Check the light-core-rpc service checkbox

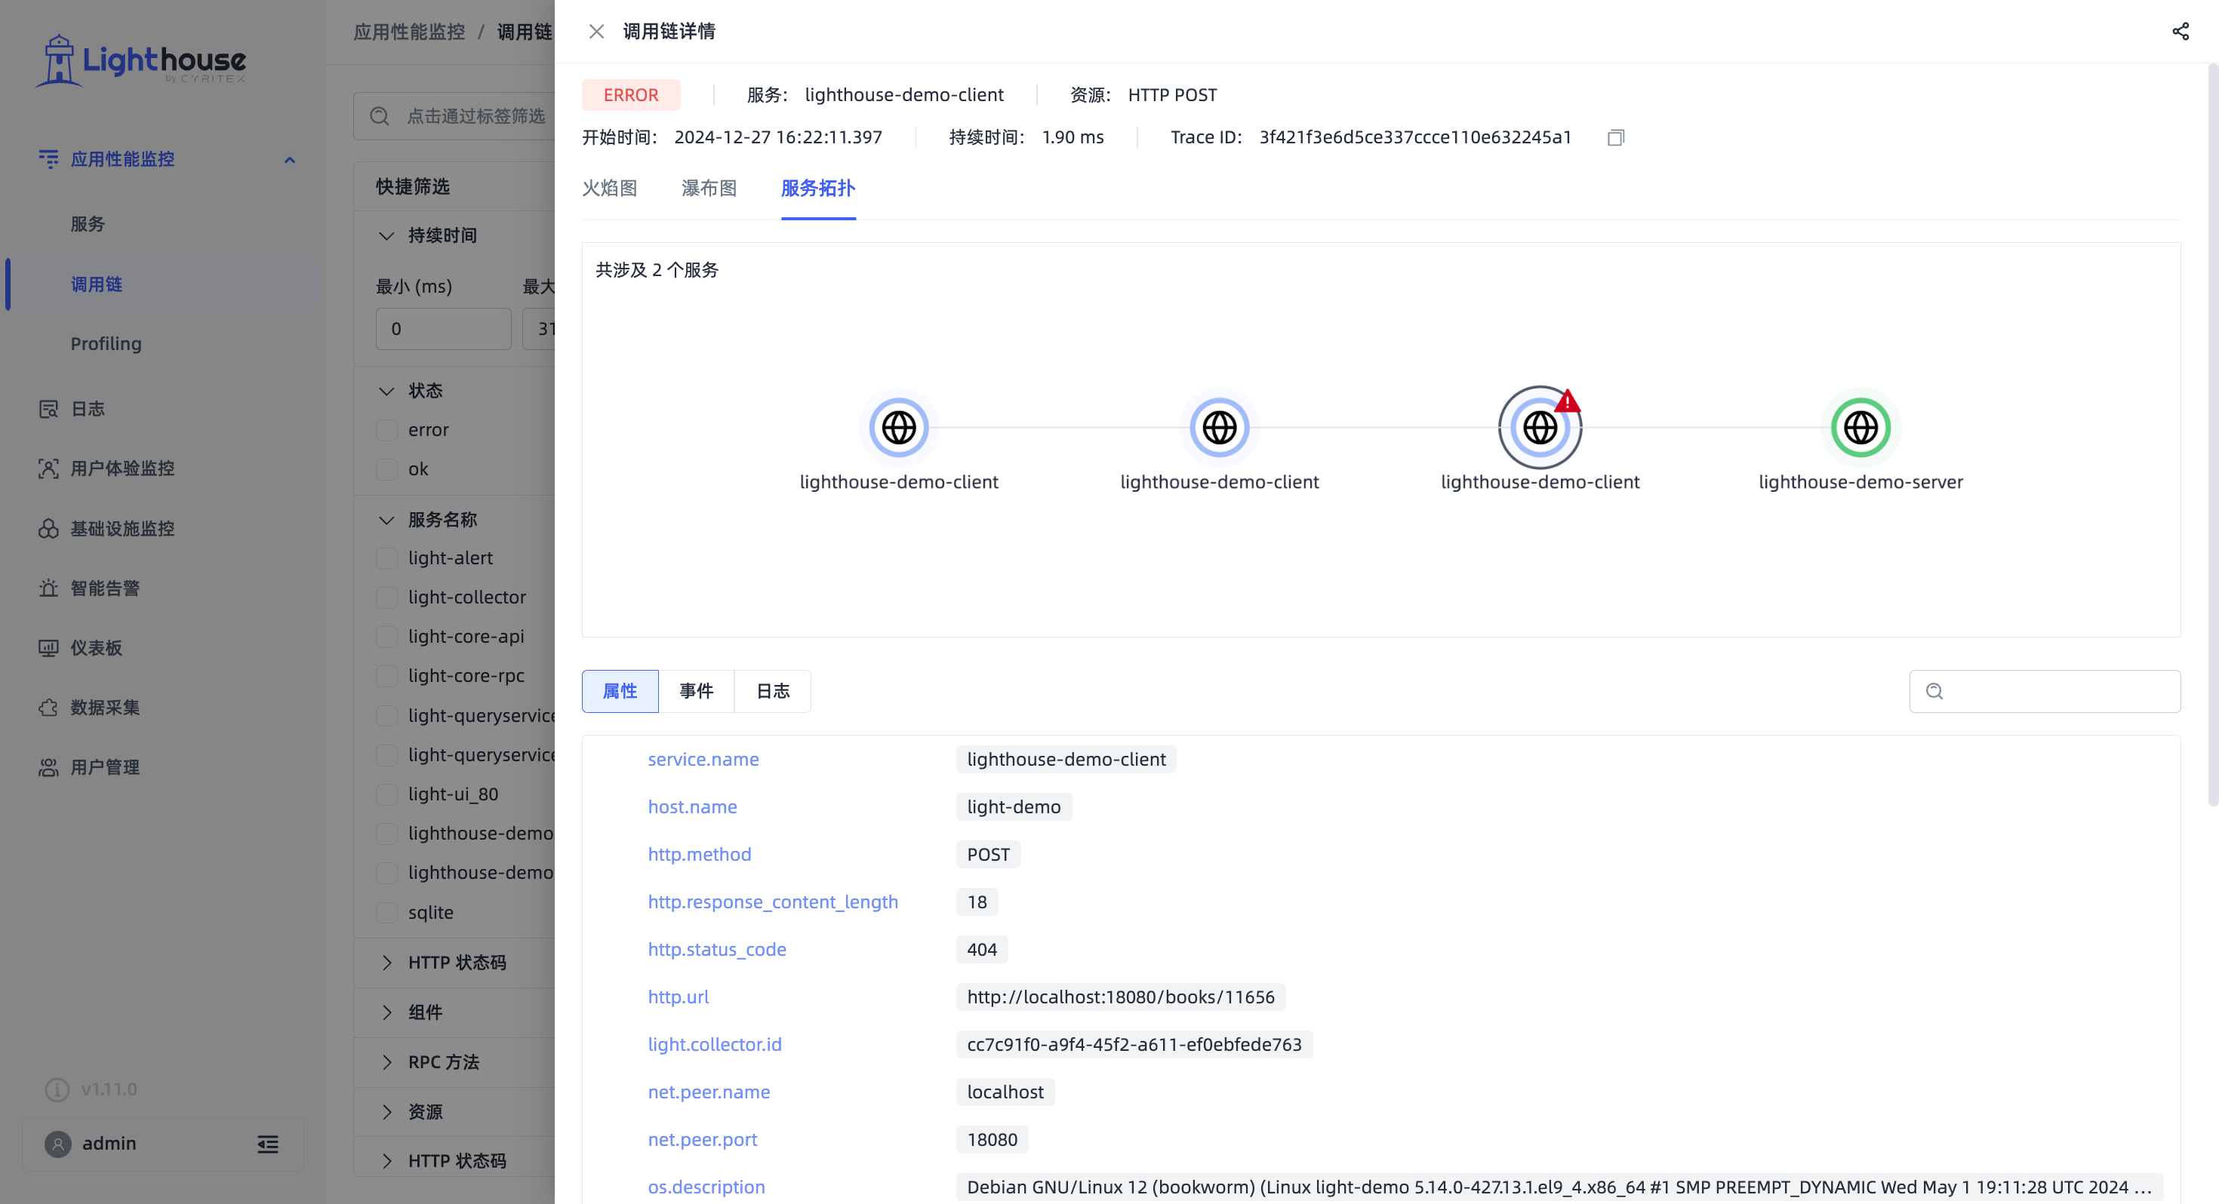pyautogui.click(x=386, y=676)
